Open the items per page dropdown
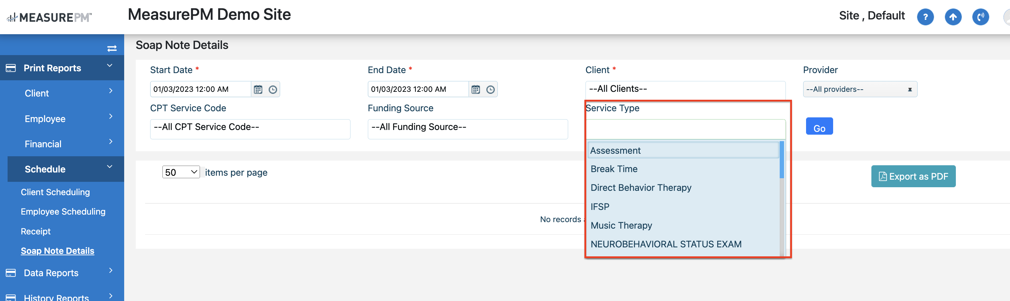1010x301 pixels. (x=181, y=172)
